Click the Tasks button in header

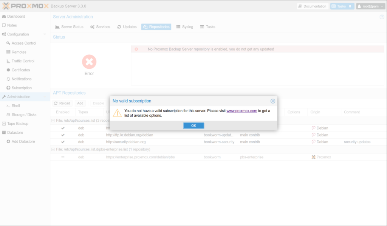click(x=342, y=6)
